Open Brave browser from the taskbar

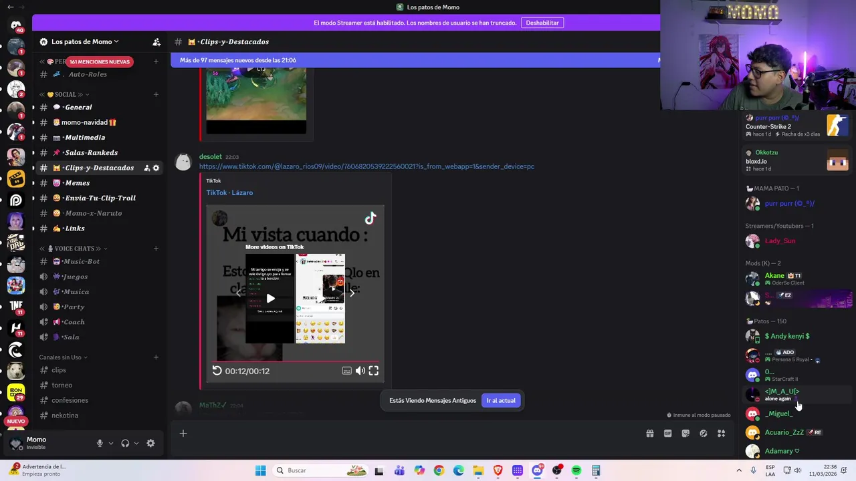coord(498,470)
